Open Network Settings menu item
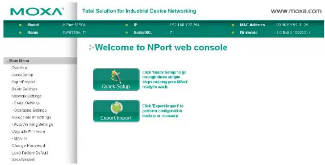This screenshot has width=325, height=165. click(x=27, y=96)
